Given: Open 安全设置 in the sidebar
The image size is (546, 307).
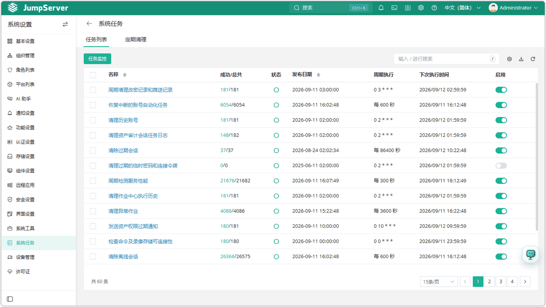Looking at the screenshot, I should point(38,200).
